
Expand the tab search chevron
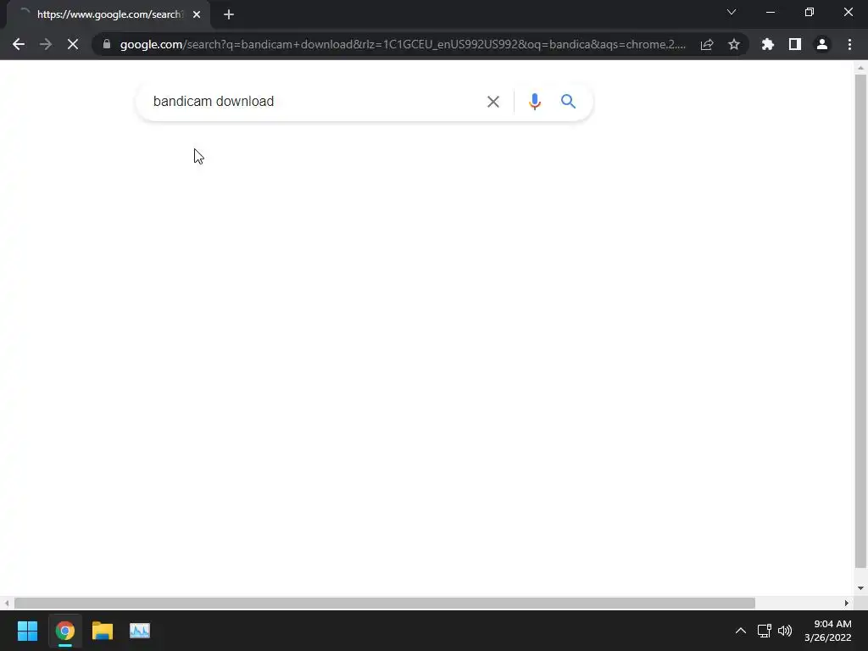tap(732, 12)
